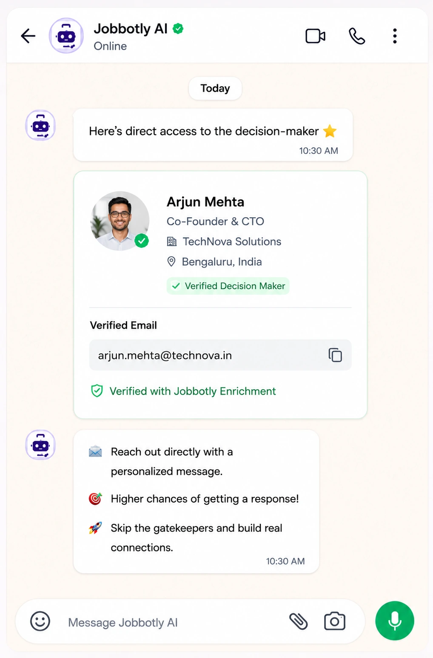Open the three-dot more options menu

coord(395,36)
